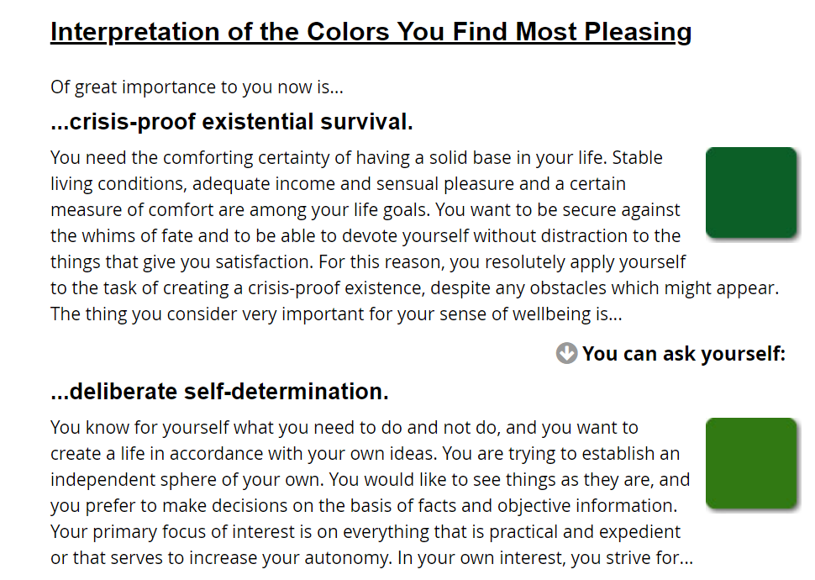Click the line starting 'to the task of creating'

click(414, 287)
